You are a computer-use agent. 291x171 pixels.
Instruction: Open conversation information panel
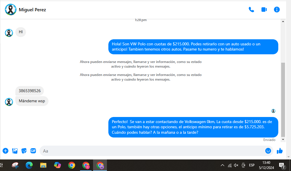pos(277,10)
